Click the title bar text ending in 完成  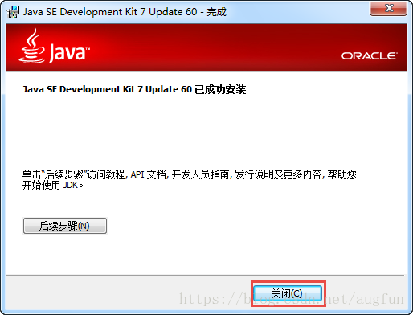[x=125, y=12]
